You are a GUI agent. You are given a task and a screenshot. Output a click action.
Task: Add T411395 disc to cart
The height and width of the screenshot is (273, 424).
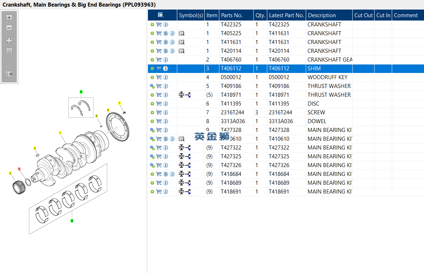159,104
